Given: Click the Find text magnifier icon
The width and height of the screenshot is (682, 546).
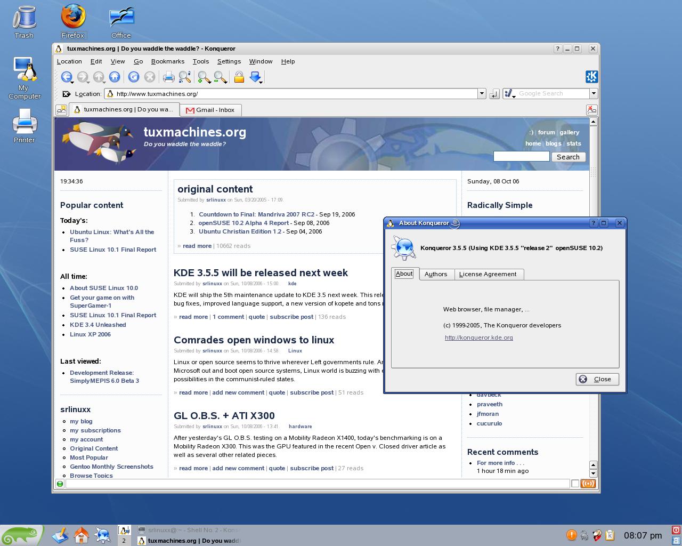Looking at the screenshot, I should point(185,77).
